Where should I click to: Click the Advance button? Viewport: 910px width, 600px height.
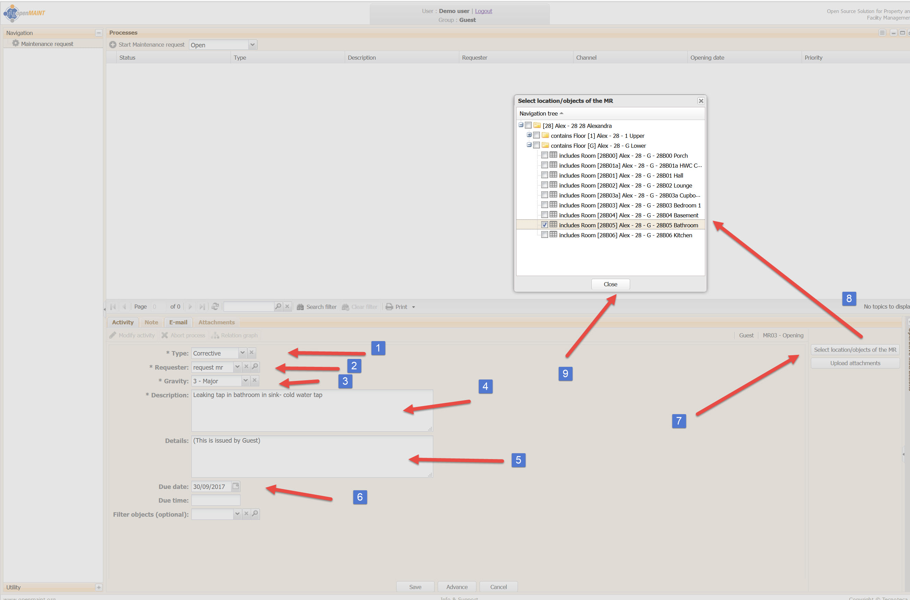[x=457, y=587]
